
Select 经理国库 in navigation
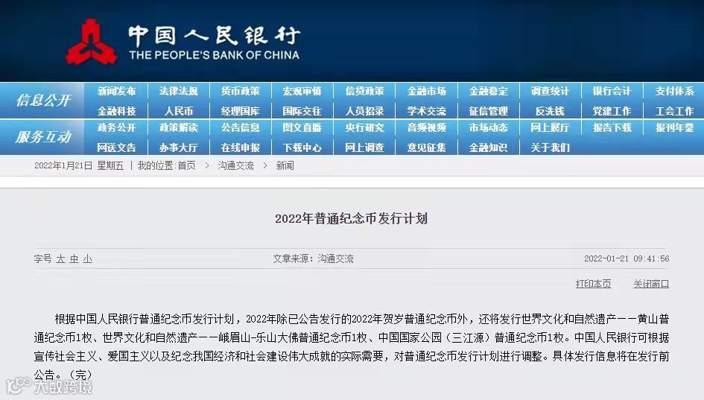pos(240,111)
